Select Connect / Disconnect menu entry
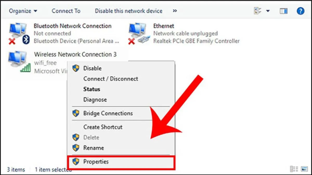The height and width of the screenshot is (175, 312). click(x=110, y=79)
